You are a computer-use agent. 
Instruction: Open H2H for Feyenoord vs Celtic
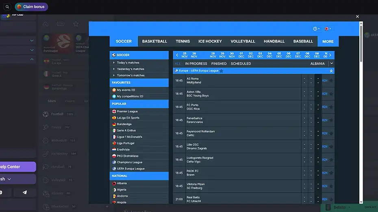point(325,133)
